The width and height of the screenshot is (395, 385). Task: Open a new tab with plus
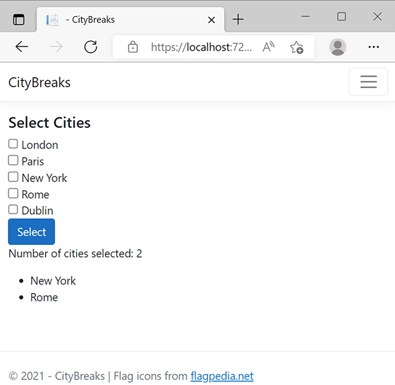coord(238,19)
